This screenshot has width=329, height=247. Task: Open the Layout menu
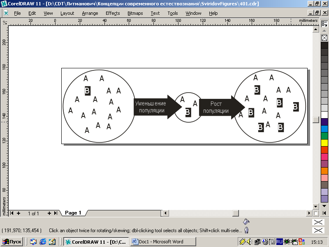click(67, 13)
